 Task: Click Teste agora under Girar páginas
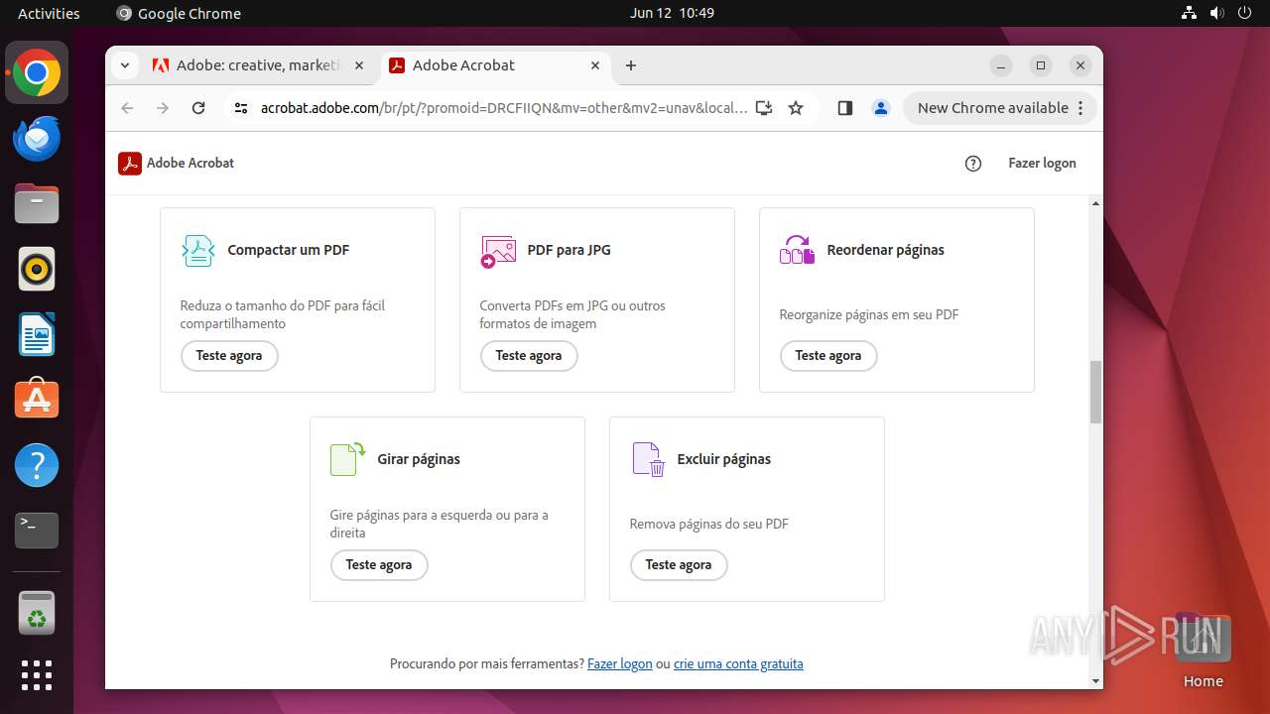click(x=379, y=565)
